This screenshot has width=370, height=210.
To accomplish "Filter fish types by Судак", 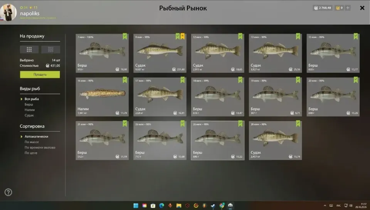I will point(29,115).
